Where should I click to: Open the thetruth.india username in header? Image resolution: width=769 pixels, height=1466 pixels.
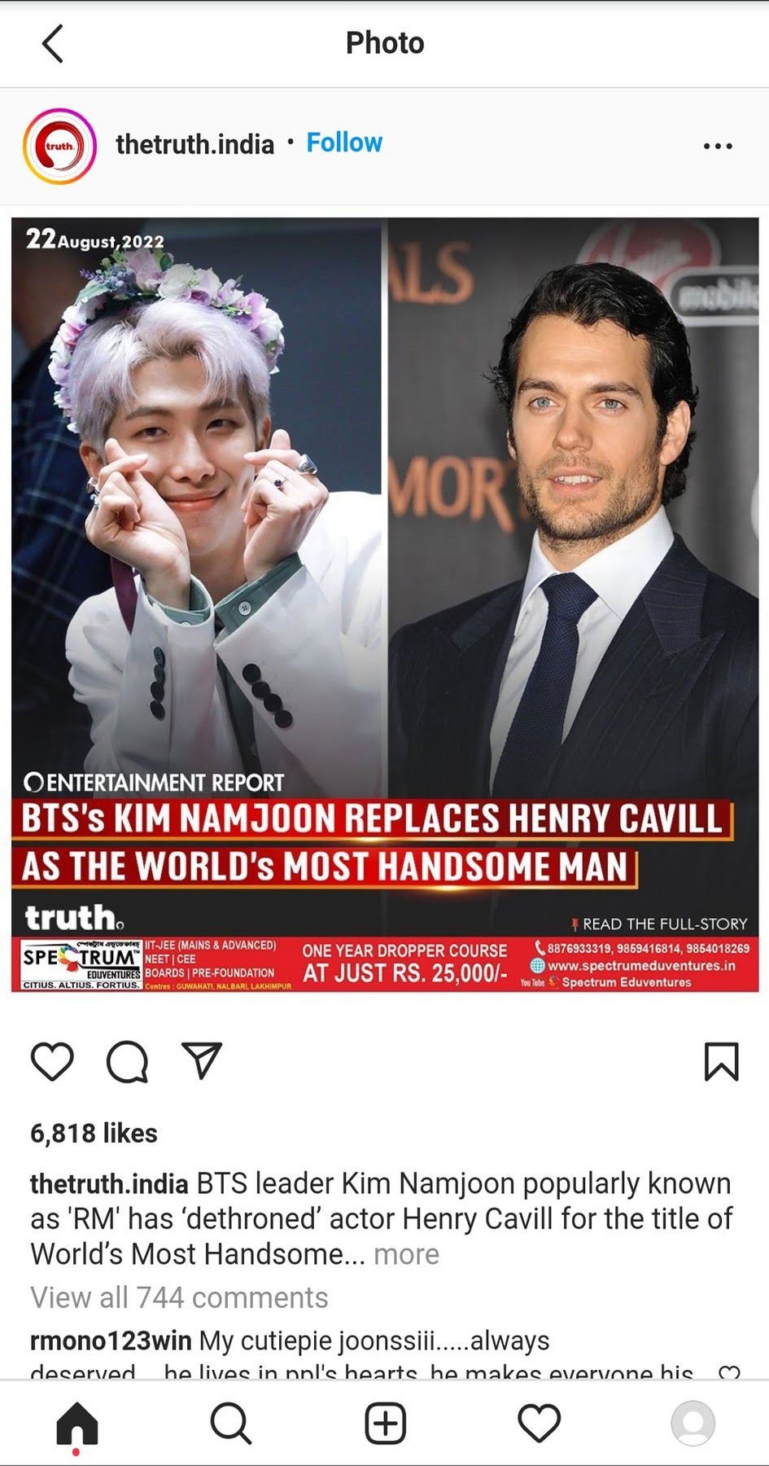point(195,144)
